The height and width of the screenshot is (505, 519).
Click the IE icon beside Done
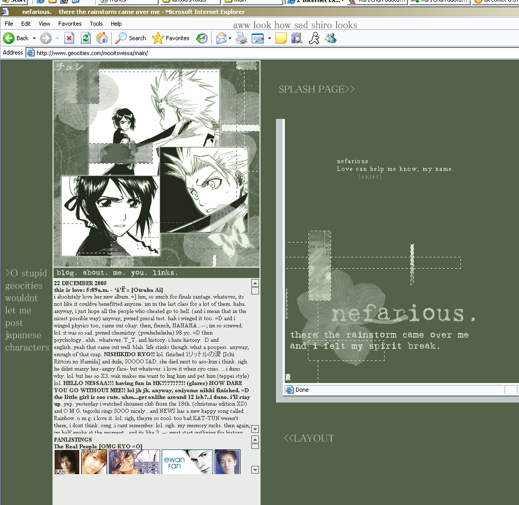coord(289,390)
